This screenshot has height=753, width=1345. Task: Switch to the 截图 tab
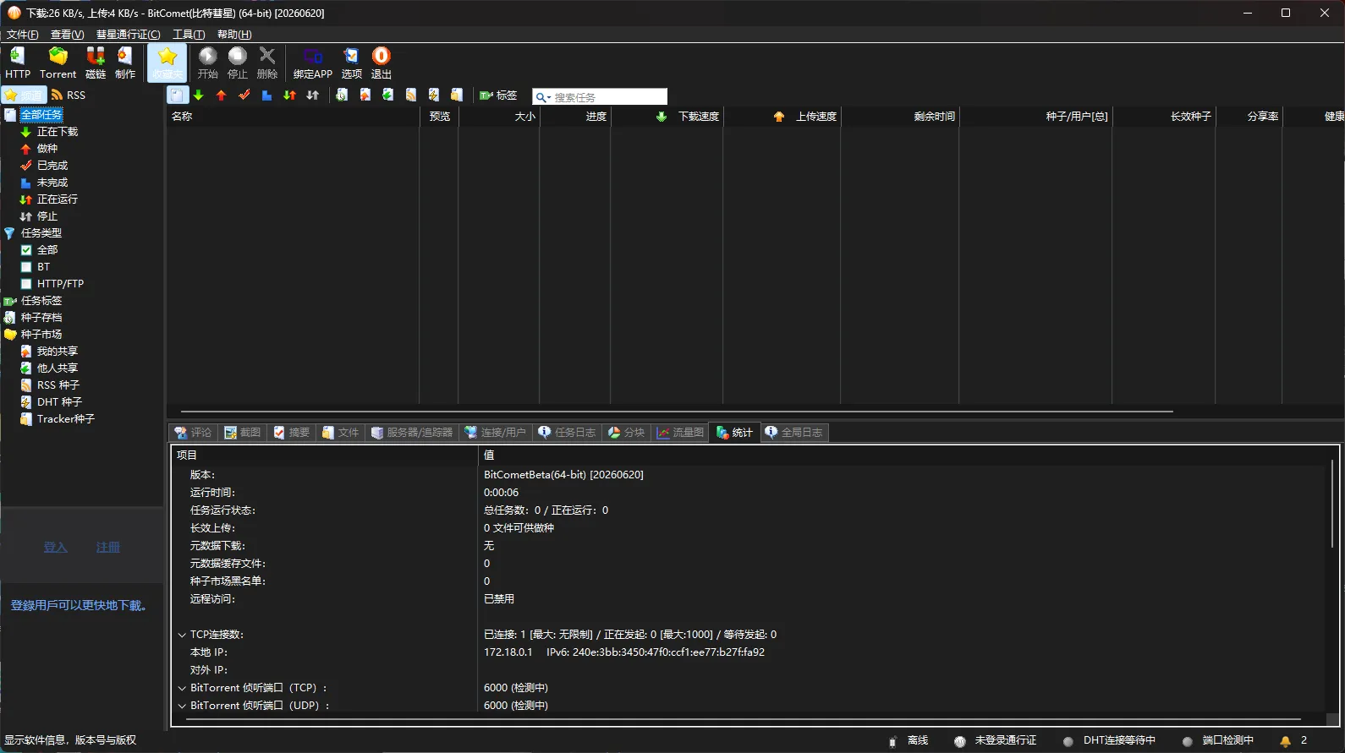click(x=242, y=433)
